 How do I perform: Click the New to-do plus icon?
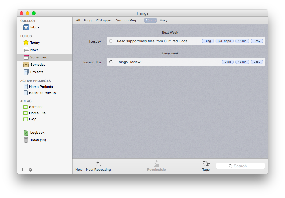coord(79,164)
